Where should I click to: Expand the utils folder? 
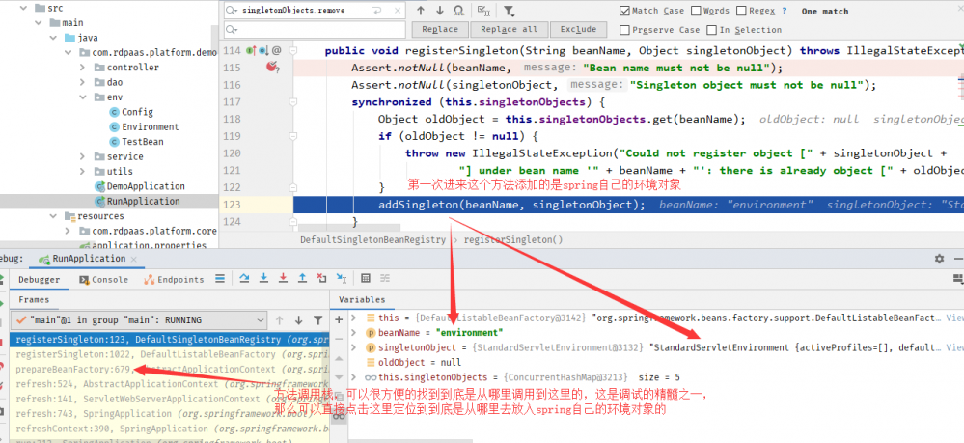coord(82,171)
